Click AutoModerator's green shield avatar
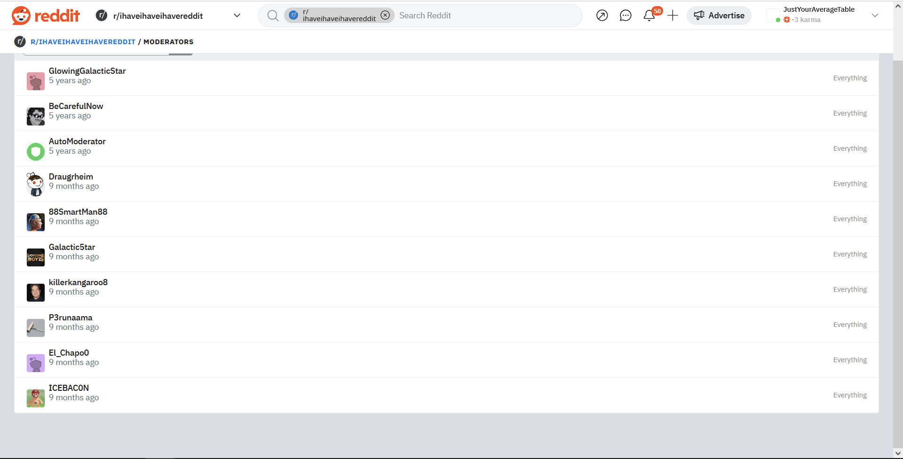 pyautogui.click(x=36, y=151)
